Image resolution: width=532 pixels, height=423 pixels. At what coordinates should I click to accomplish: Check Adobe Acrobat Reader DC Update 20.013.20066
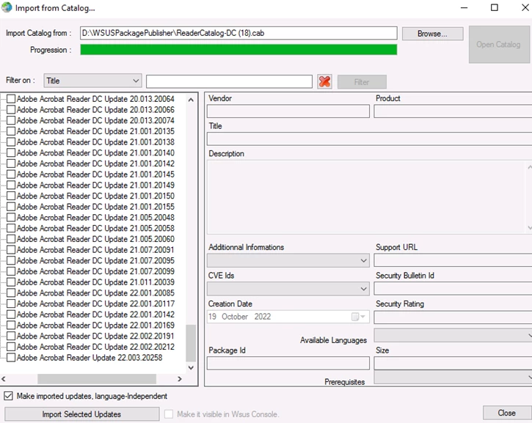(x=11, y=109)
